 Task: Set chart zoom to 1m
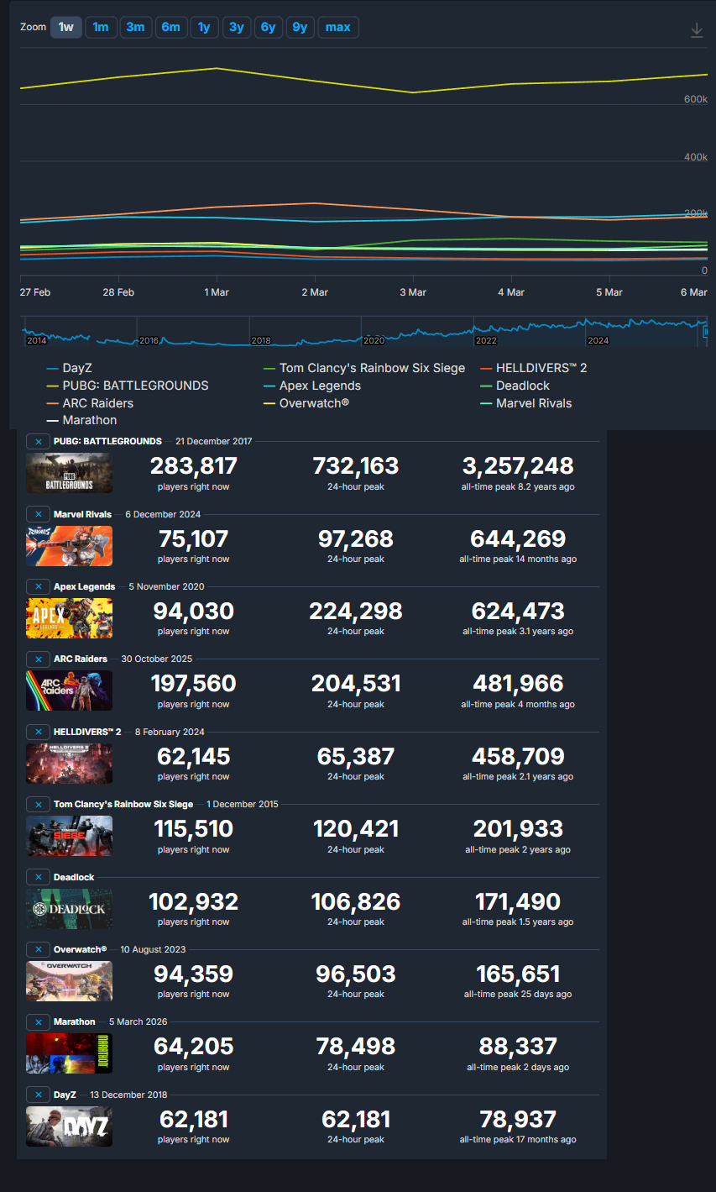[x=101, y=27]
